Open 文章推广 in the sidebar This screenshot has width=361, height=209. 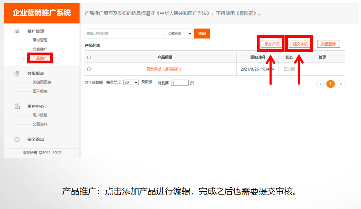click(x=40, y=49)
